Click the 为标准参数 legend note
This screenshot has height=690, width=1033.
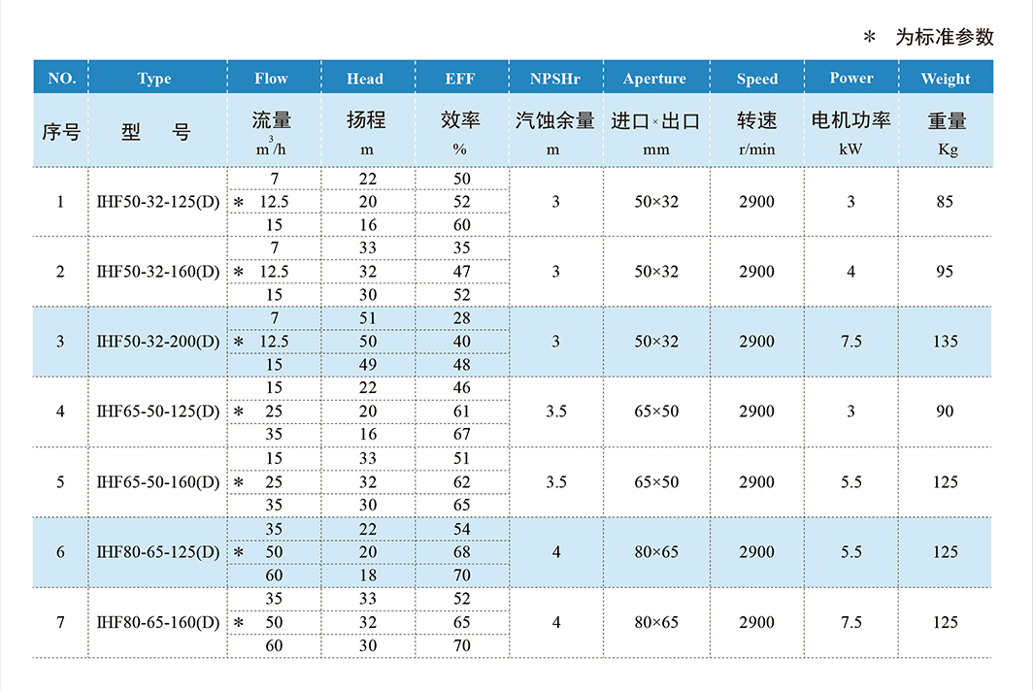[x=943, y=37]
